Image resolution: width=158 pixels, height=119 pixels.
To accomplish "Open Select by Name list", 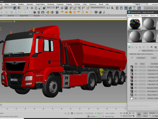I will [x=19, y=8].
